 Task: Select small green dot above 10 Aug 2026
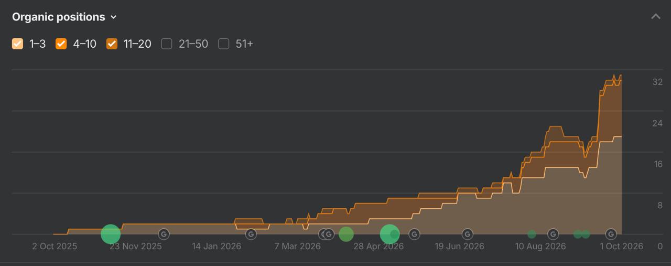(x=532, y=234)
